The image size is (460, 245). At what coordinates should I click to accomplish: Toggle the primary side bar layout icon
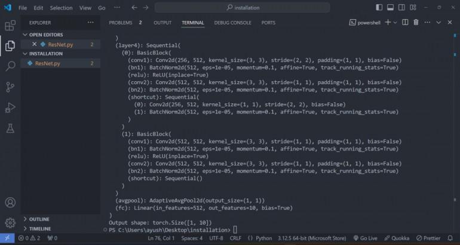(379, 8)
